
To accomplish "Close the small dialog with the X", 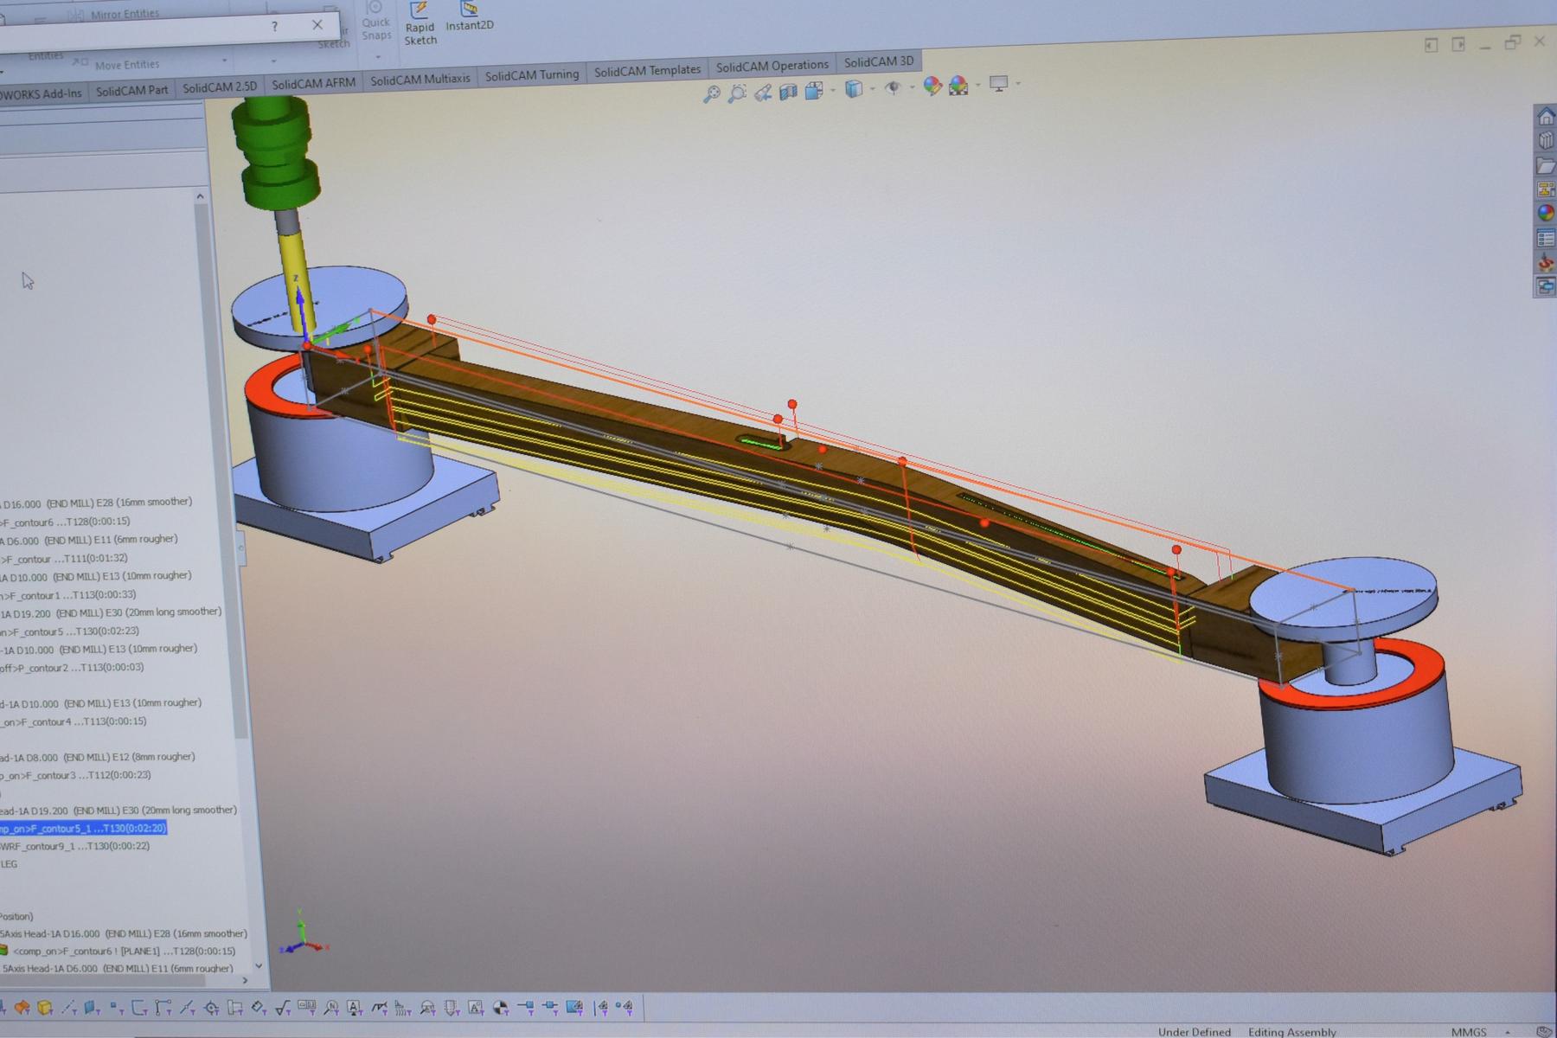I will (x=317, y=25).
